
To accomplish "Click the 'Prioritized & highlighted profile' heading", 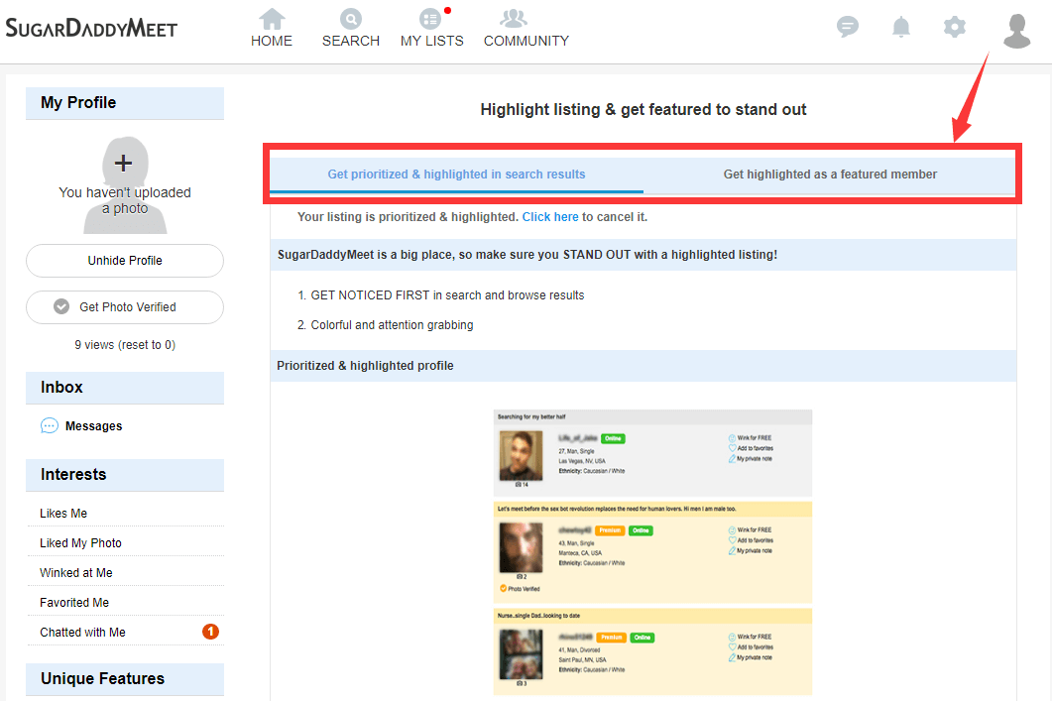I will point(365,366).
